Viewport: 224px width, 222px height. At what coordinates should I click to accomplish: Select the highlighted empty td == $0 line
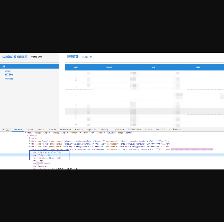click(x=112, y=155)
